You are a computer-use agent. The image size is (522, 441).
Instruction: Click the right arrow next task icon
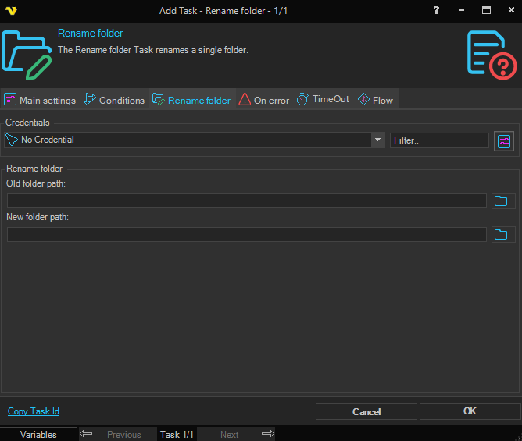(267, 434)
